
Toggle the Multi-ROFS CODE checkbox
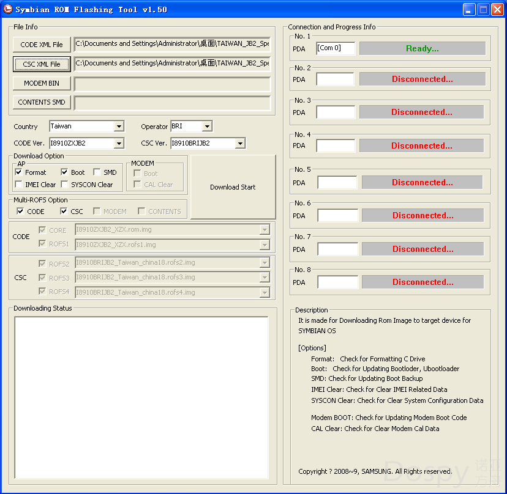pyautogui.click(x=21, y=212)
